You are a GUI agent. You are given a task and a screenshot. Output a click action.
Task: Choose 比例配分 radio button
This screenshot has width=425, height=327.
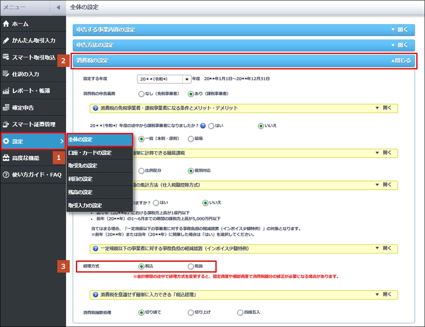(141, 171)
